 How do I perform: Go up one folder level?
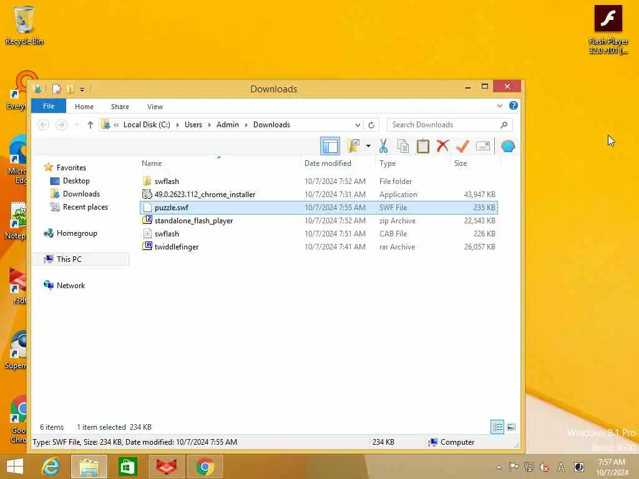pyautogui.click(x=90, y=125)
